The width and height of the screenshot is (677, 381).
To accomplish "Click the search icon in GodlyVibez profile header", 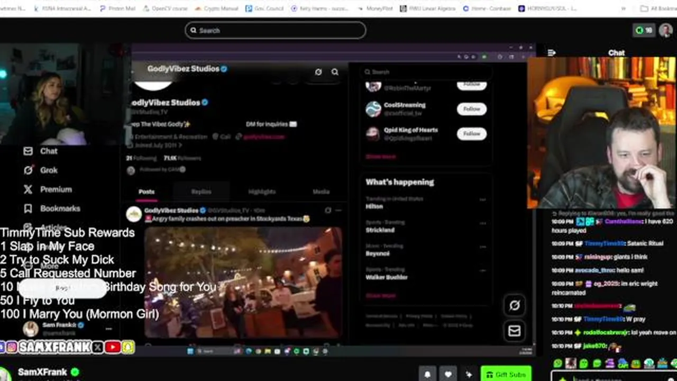I will (x=335, y=72).
